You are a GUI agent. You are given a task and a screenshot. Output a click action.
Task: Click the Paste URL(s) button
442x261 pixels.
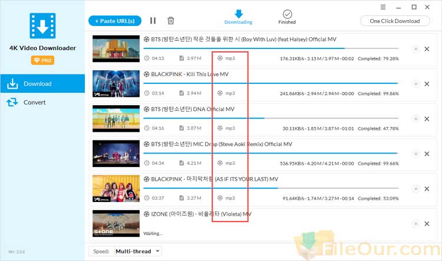click(115, 21)
